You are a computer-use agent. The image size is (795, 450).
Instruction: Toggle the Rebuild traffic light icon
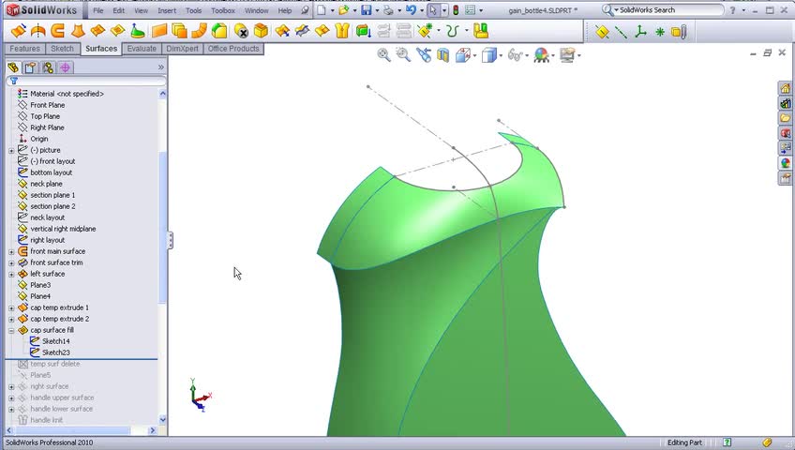click(456, 10)
